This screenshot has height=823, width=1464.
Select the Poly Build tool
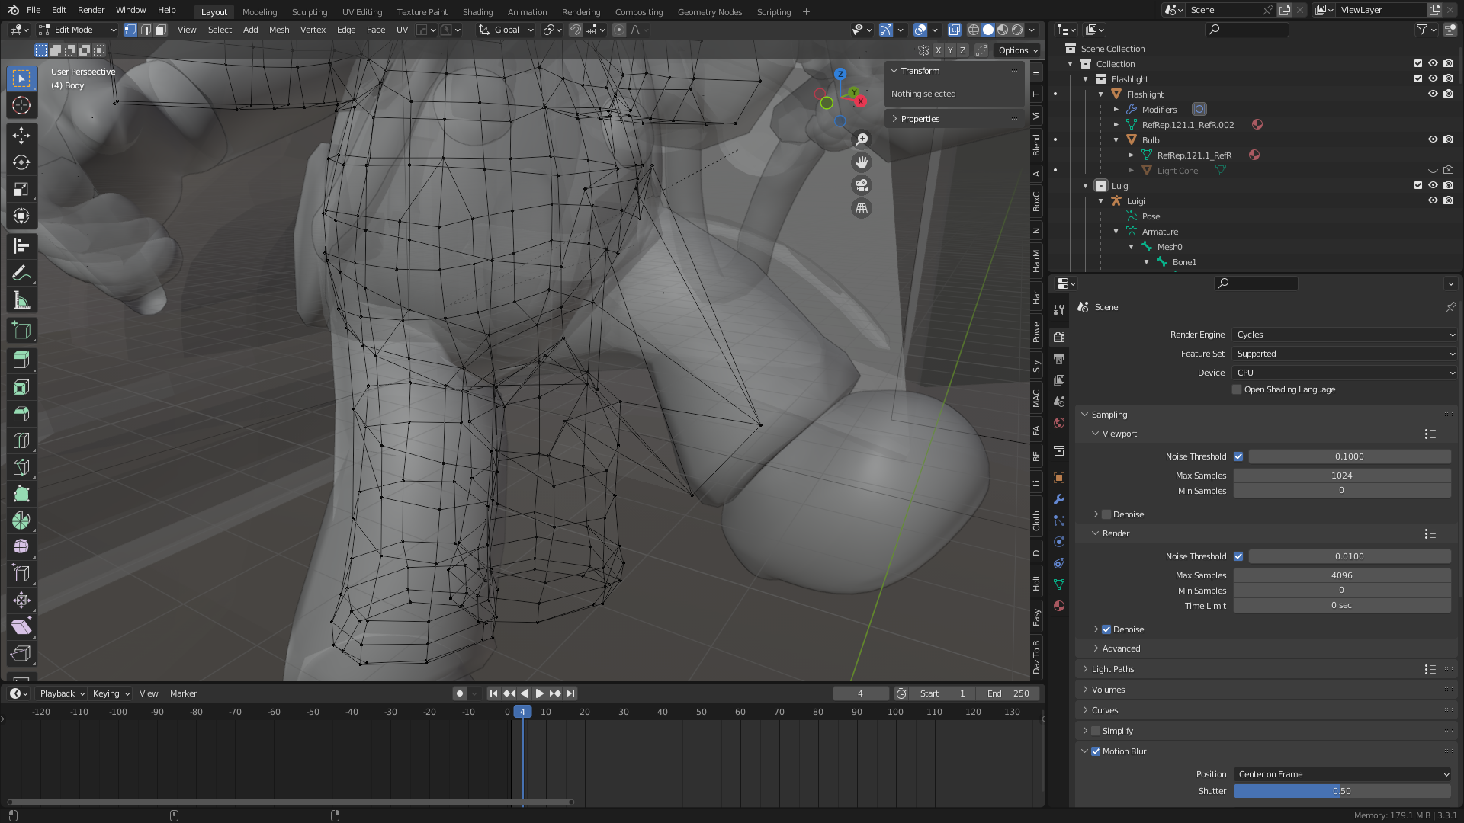[x=21, y=494]
